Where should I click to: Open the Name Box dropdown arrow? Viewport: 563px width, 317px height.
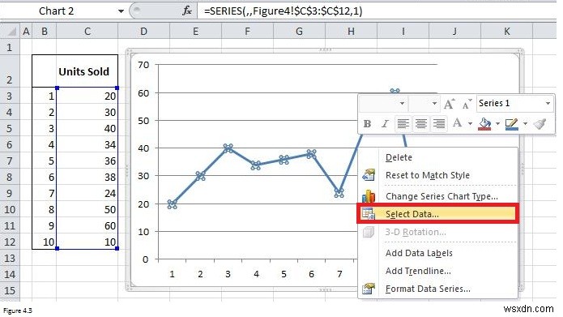121,11
